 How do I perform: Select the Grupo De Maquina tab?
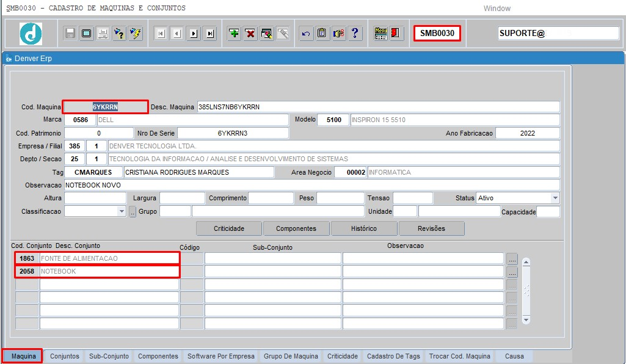pyautogui.click(x=291, y=356)
